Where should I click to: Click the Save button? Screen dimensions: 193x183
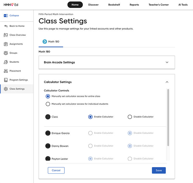[159, 170]
